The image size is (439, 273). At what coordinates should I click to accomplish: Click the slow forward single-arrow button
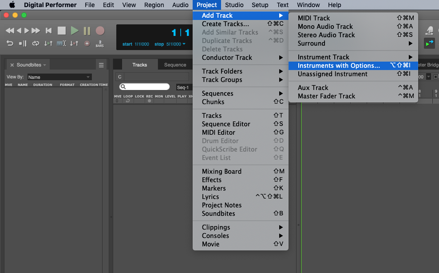click(27, 31)
